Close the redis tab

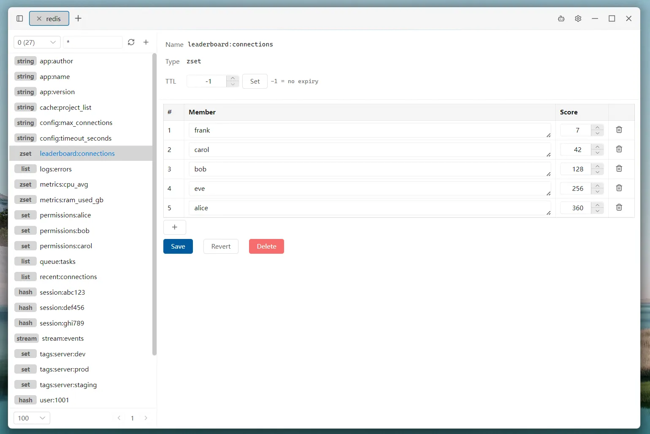[x=39, y=19]
